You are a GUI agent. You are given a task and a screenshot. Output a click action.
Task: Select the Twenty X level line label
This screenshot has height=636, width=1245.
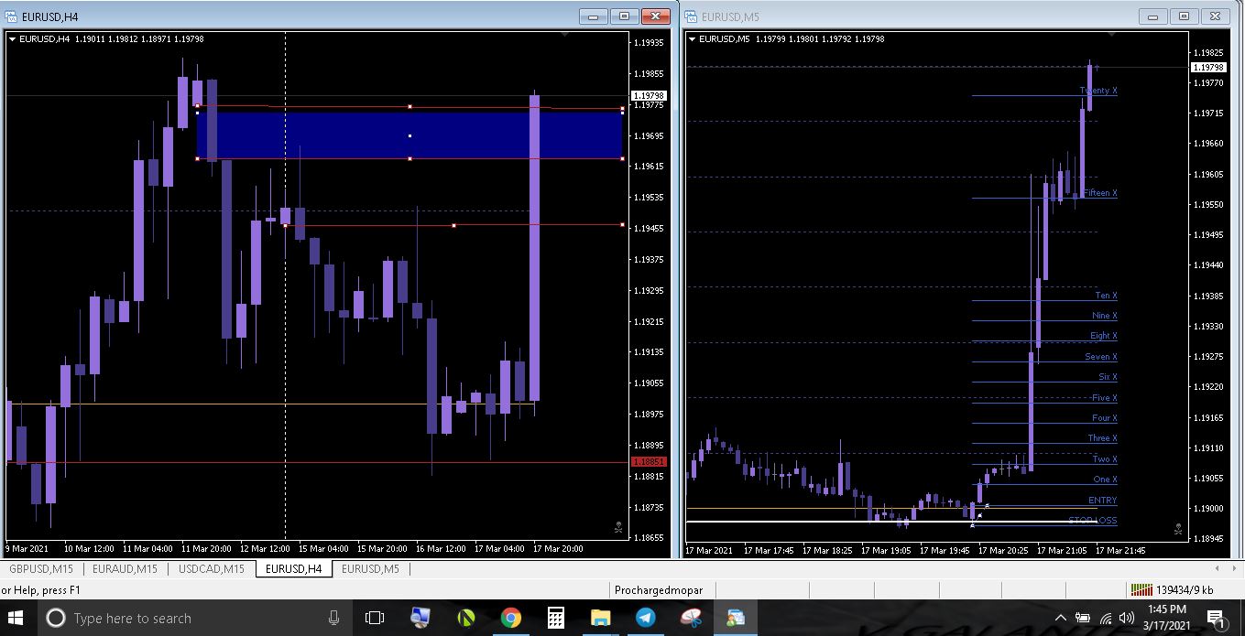(1098, 91)
